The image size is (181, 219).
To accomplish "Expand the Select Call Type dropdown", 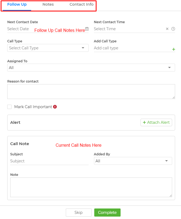I will (48, 48).
